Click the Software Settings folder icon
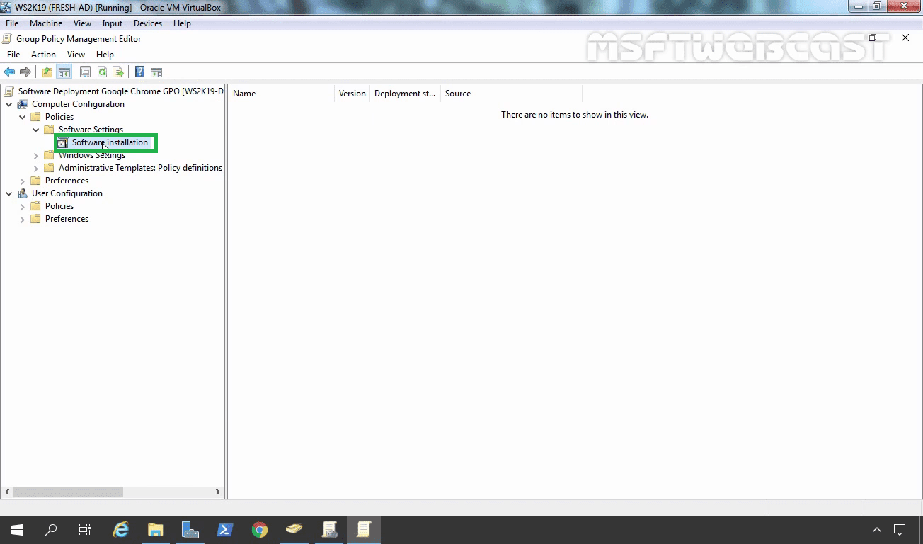The width and height of the screenshot is (923, 544). 49,130
